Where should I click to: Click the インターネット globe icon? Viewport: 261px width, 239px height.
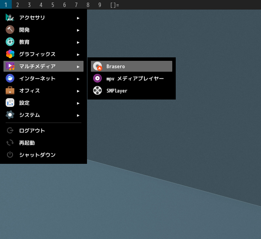coord(10,78)
